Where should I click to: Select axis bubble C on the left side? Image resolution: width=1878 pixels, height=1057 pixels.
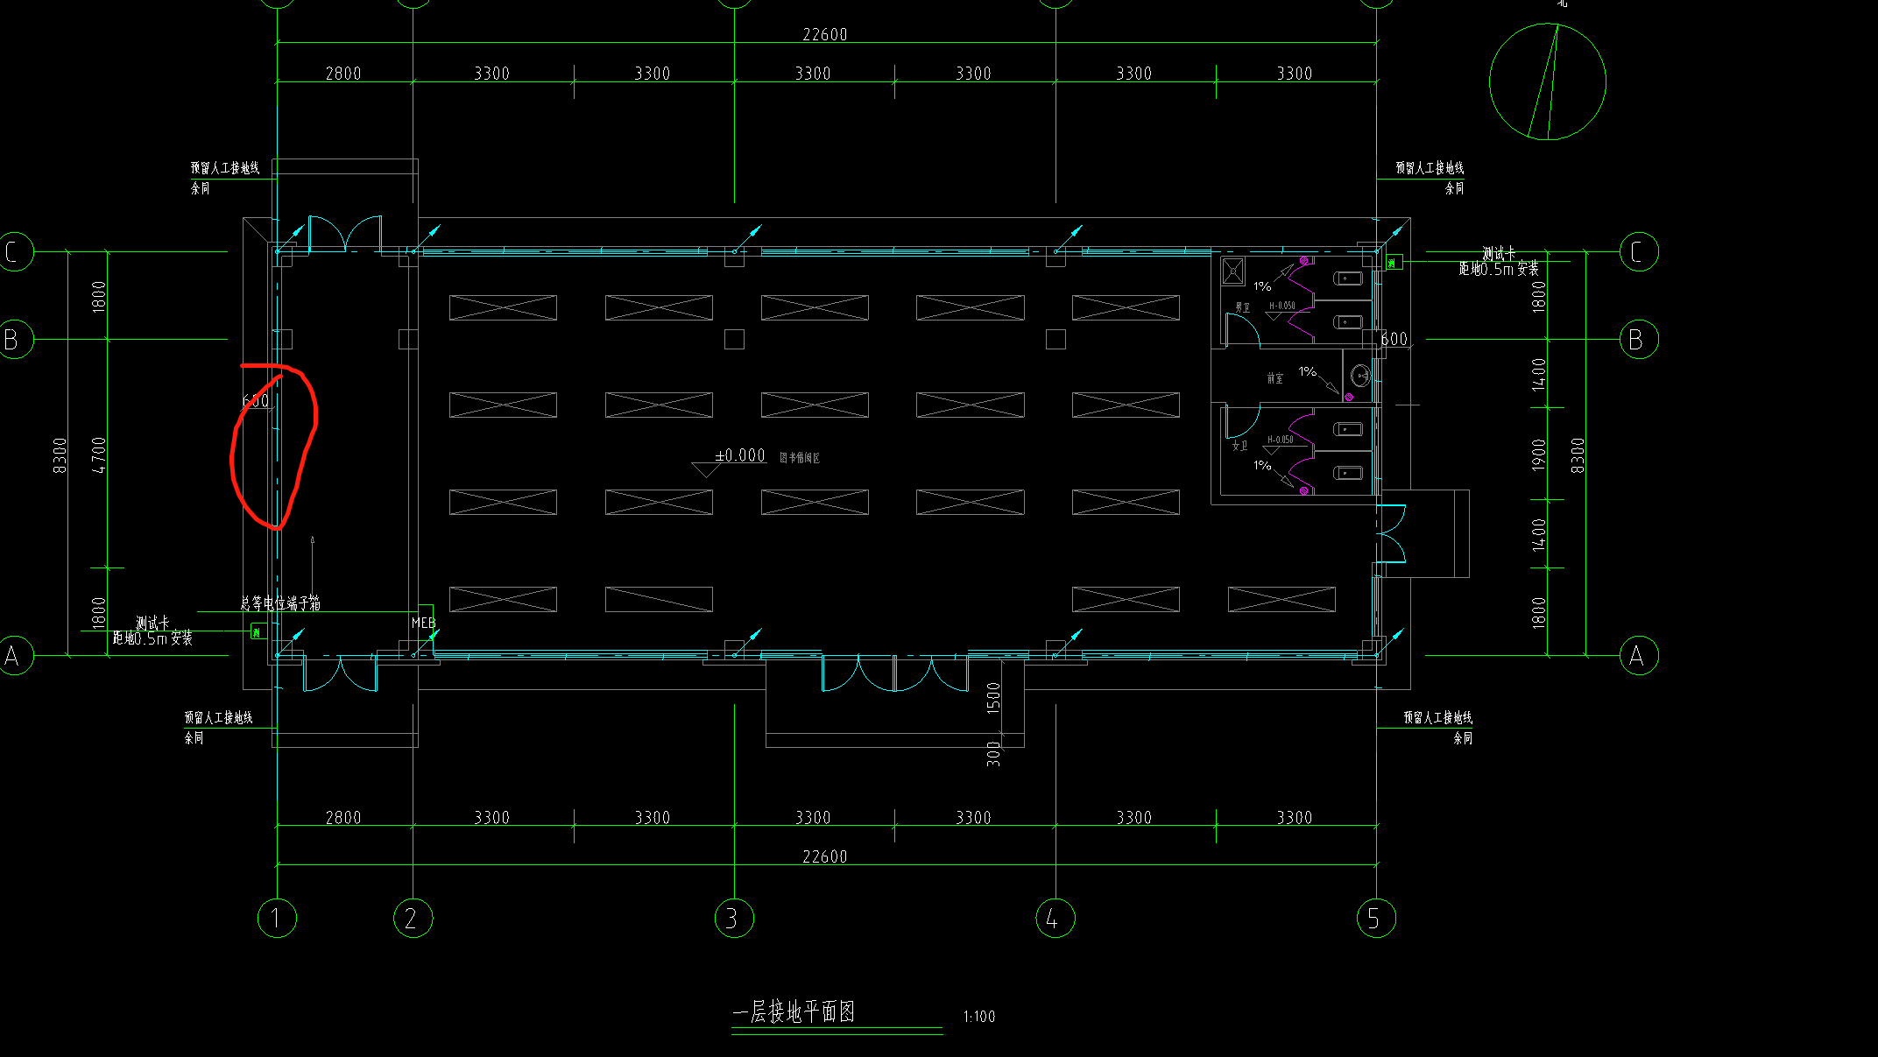point(14,251)
